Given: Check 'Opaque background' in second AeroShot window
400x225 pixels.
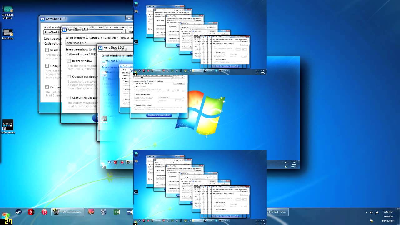Looking at the screenshot, I should (x=69, y=76).
